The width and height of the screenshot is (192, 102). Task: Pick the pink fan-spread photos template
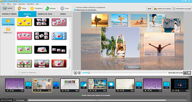pos(24,36)
